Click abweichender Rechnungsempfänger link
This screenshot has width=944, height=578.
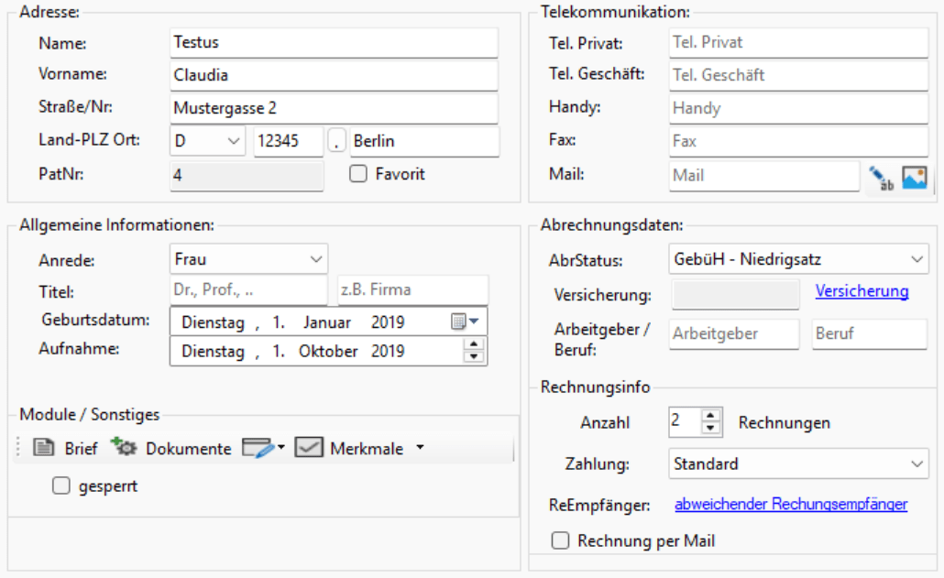point(790,504)
